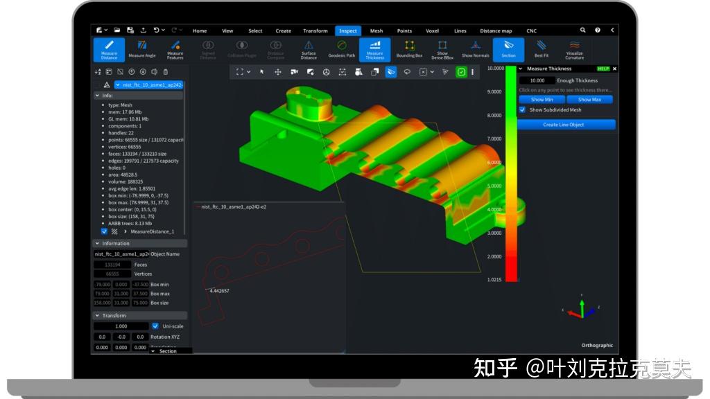Select the Measure Angle tool
The image size is (710, 399).
click(x=141, y=49)
